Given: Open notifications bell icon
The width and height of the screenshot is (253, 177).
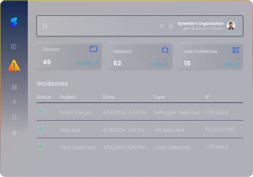Looking at the screenshot, I should pos(171,26).
